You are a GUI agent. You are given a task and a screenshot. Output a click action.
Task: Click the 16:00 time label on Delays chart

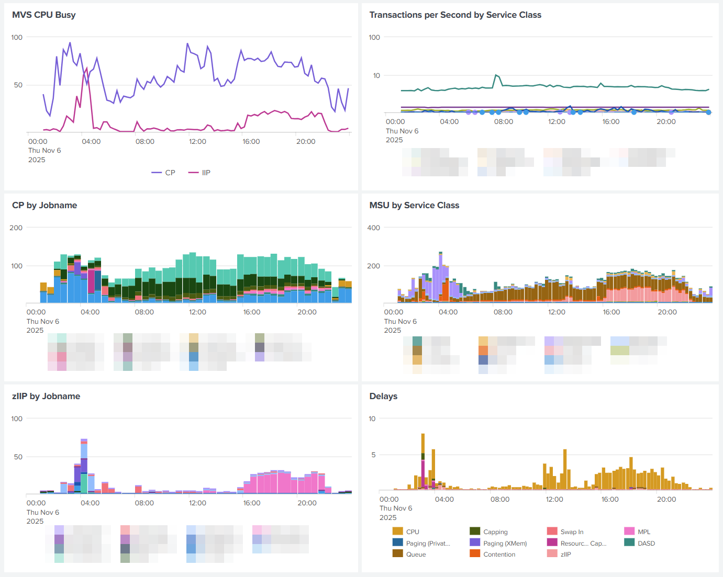610,499
